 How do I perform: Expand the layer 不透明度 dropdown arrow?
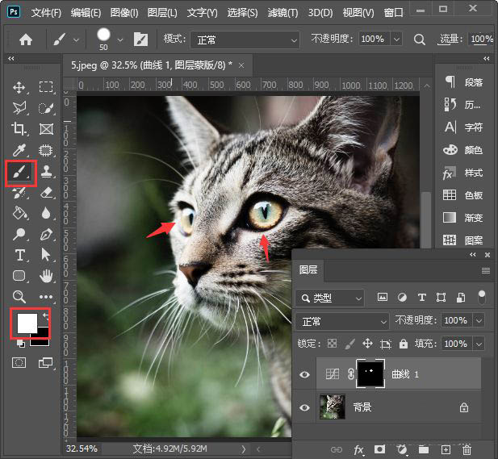479,321
